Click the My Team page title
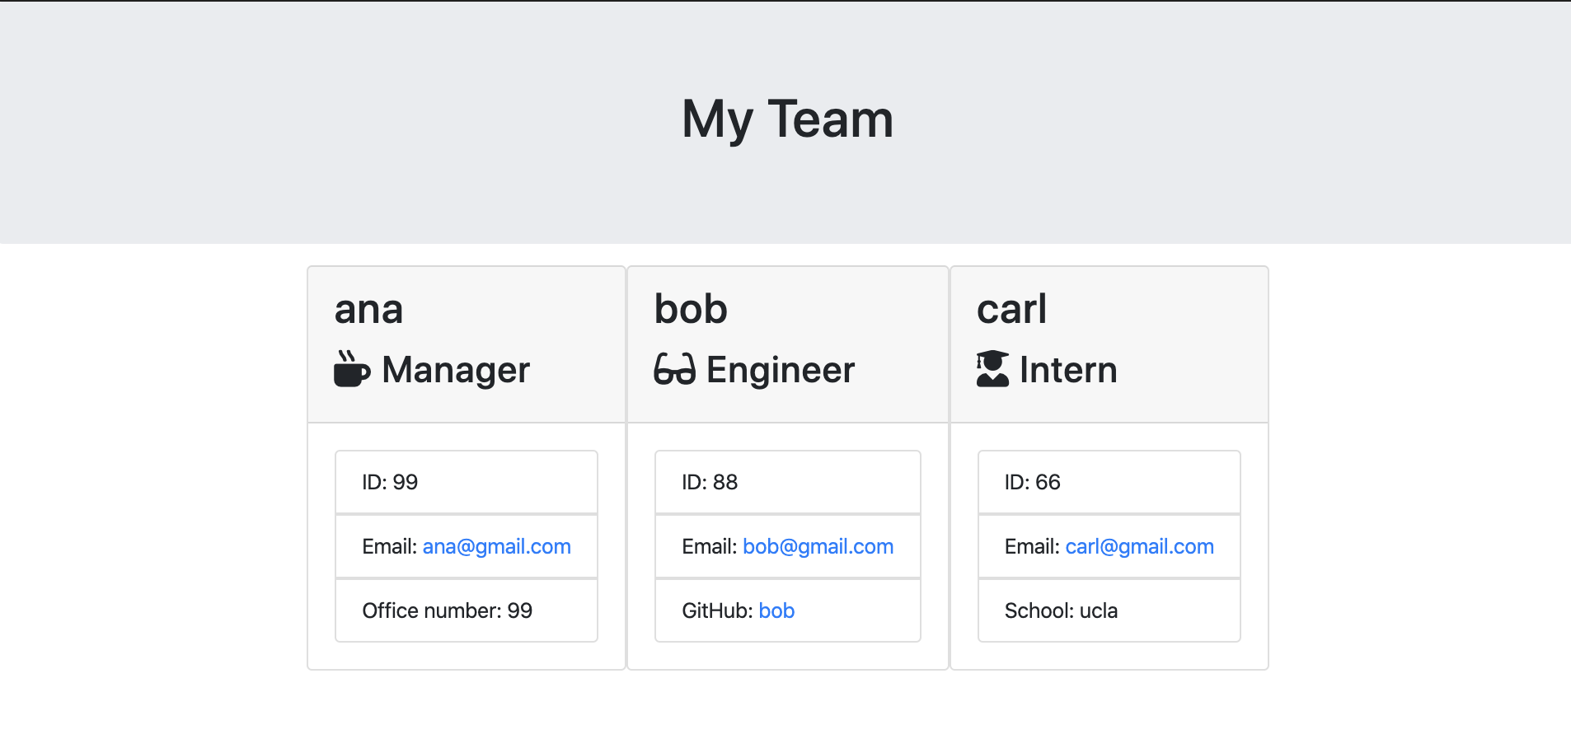The width and height of the screenshot is (1571, 753). coord(785,119)
